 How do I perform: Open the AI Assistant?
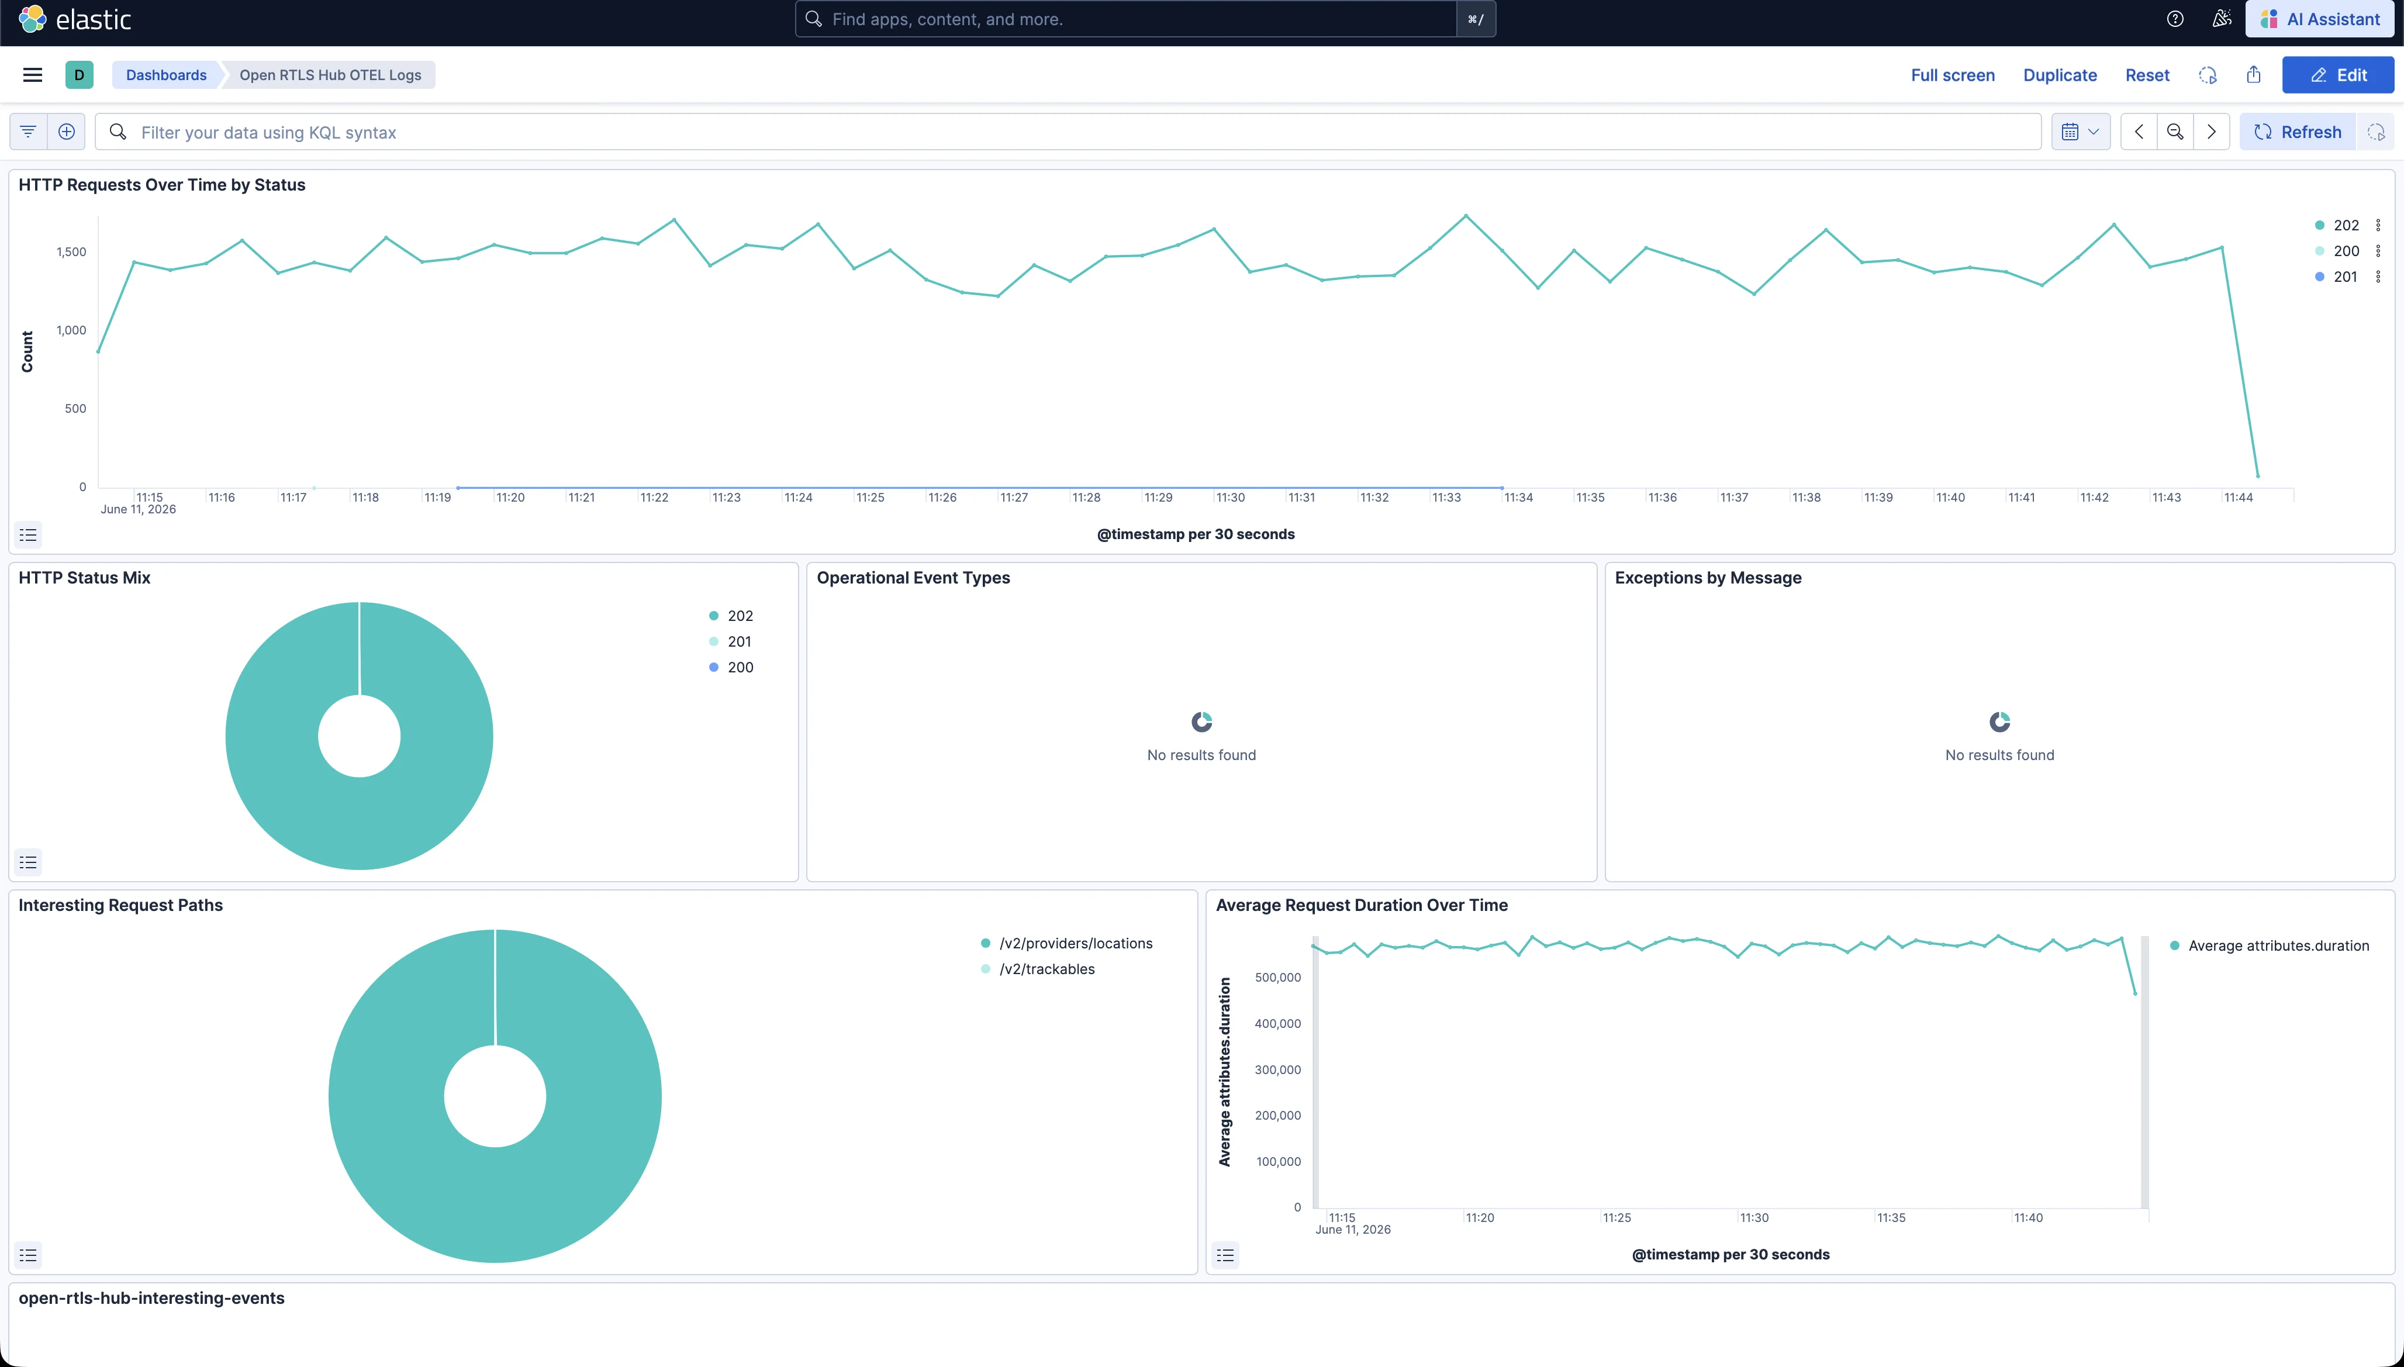click(x=2319, y=19)
